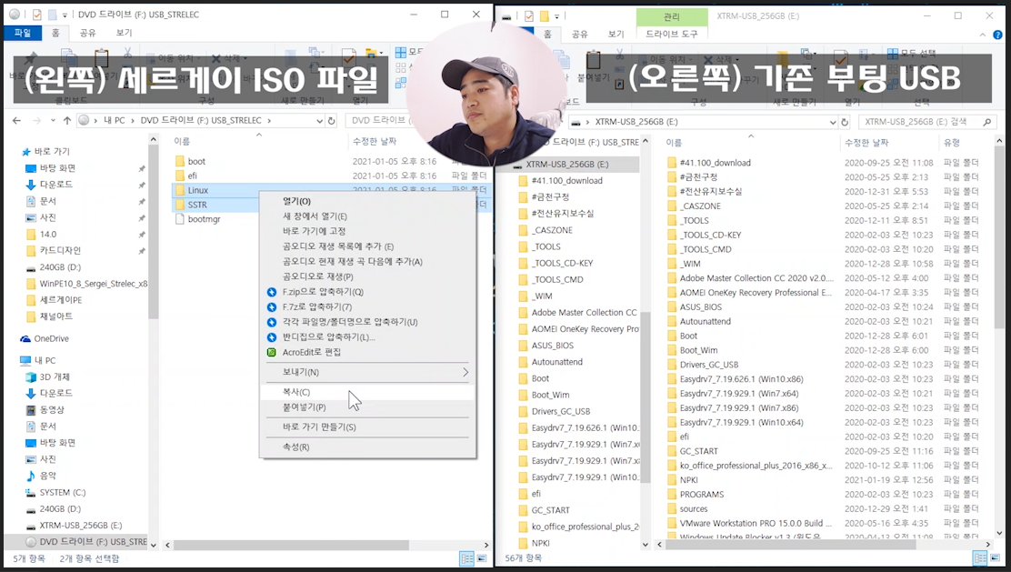Expand the 보내기(N) submenu
The height and width of the screenshot is (572, 1011).
pos(367,372)
